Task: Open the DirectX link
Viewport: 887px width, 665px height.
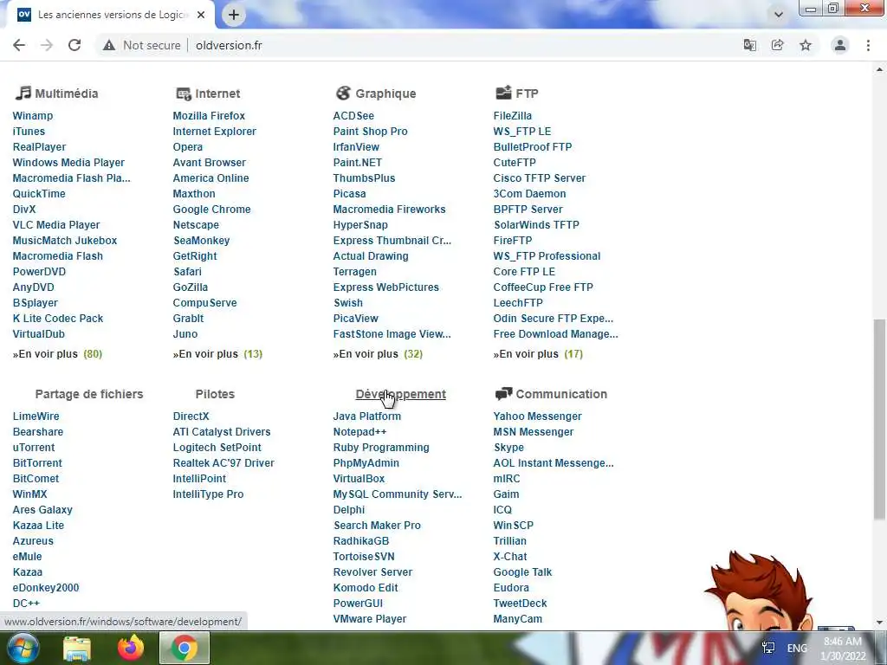Action: coord(191,416)
